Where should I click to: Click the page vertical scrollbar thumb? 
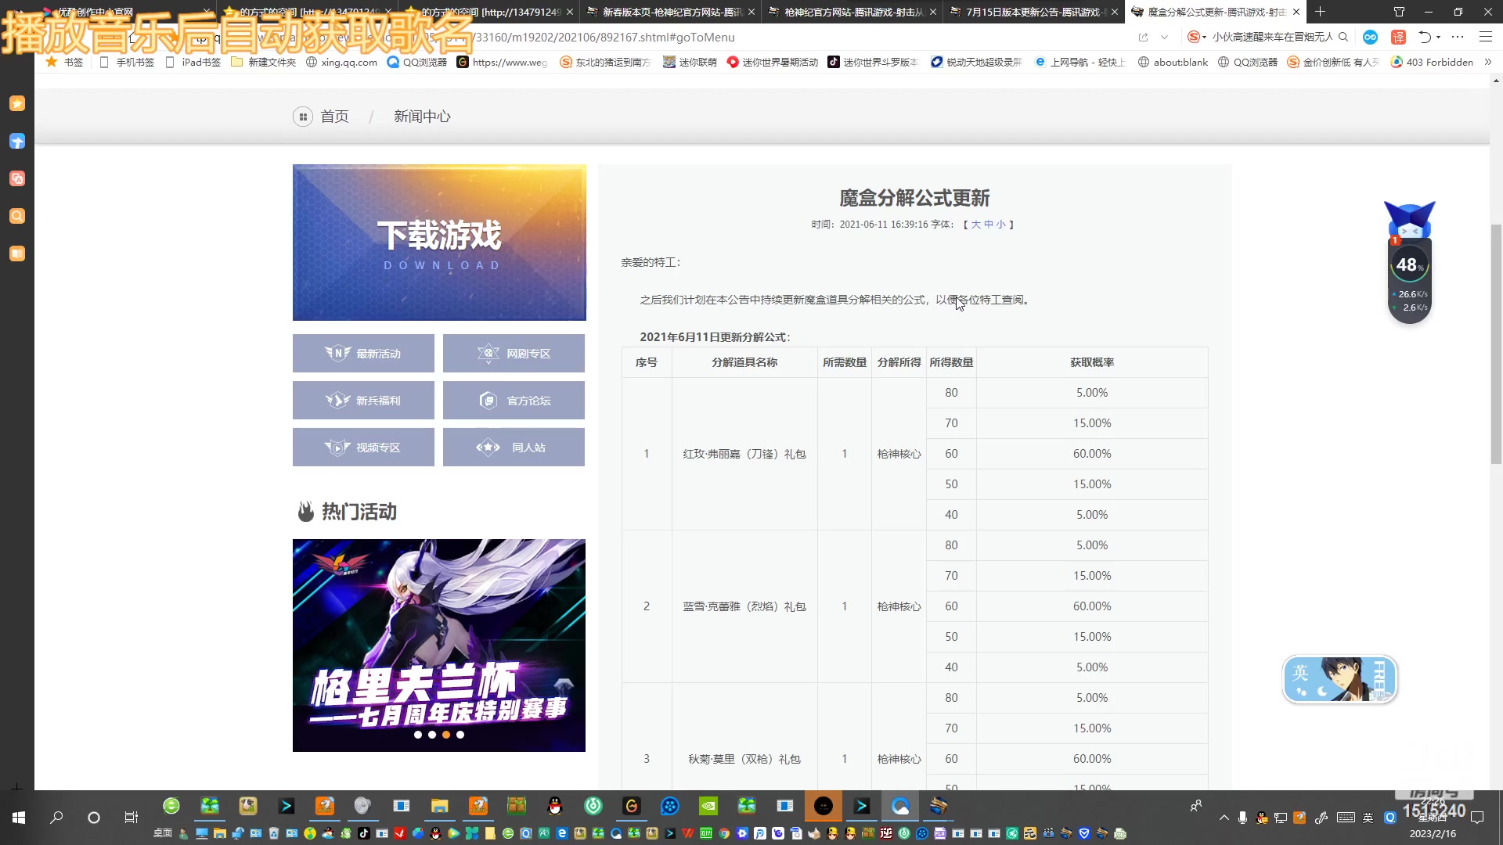[x=1496, y=344]
